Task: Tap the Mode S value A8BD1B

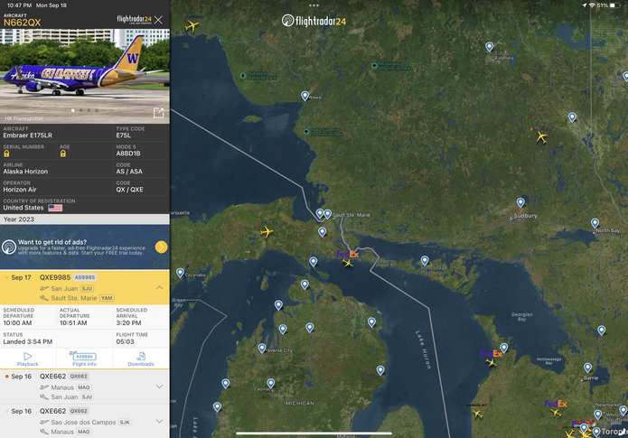Action: [128, 154]
